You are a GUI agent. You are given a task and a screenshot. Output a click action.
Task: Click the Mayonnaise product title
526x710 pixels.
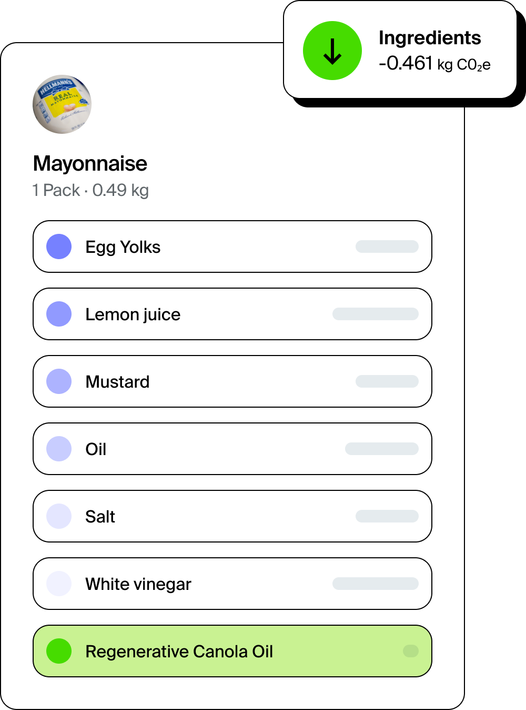click(90, 164)
